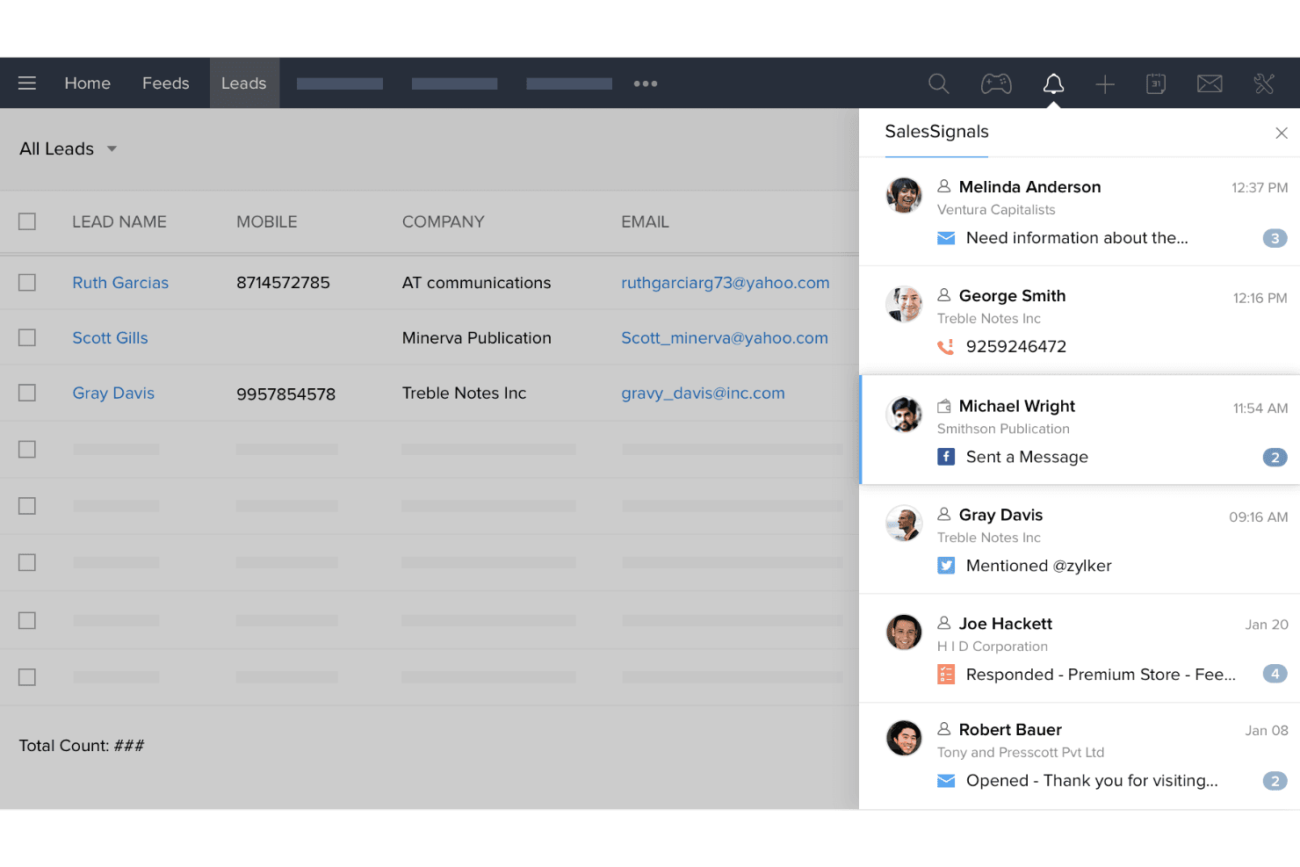The height and width of the screenshot is (867, 1300).
Task: Open the Gamescope controller icon
Action: tap(996, 83)
